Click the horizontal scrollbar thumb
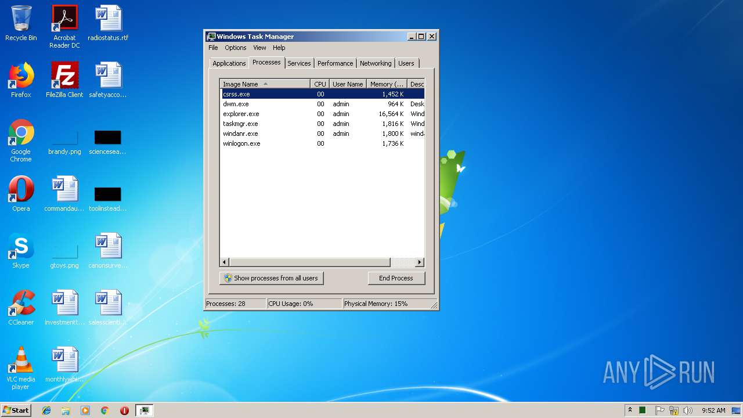Screen dimensions: 743x418 (x=310, y=262)
